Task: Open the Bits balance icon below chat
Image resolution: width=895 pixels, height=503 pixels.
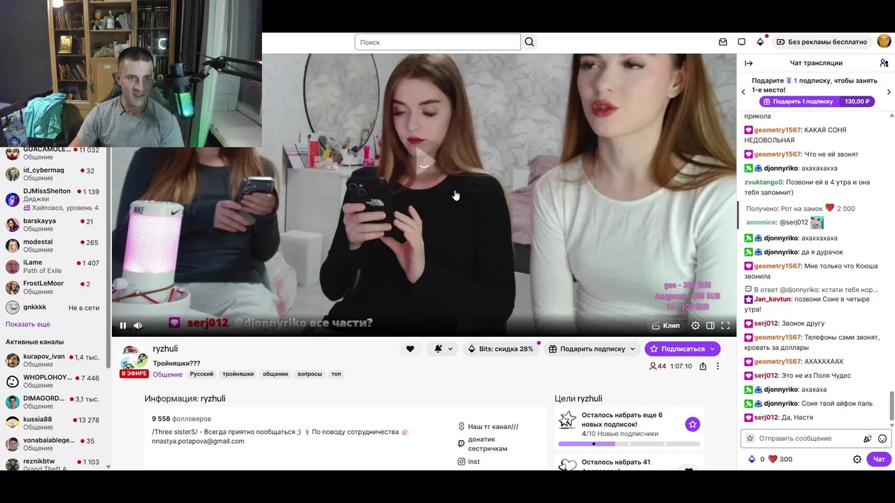Action: coord(752,459)
